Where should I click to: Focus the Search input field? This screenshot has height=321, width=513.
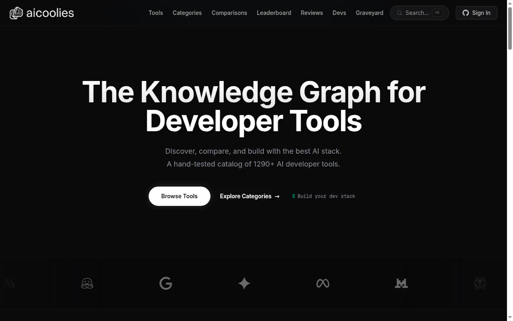[x=419, y=13]
